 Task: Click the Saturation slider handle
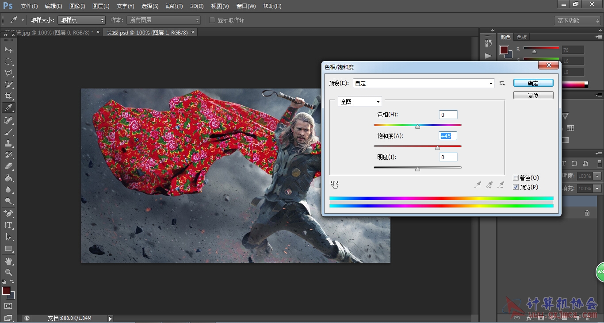[437, 148]
